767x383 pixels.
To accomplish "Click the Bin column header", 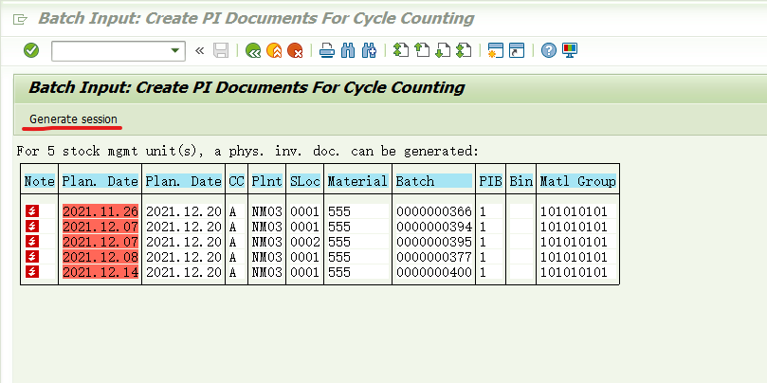I will (520, 181).
